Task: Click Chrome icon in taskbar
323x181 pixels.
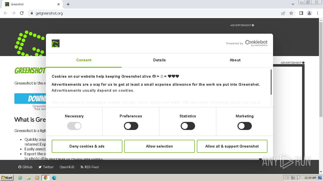Action: tap(46, 178)
